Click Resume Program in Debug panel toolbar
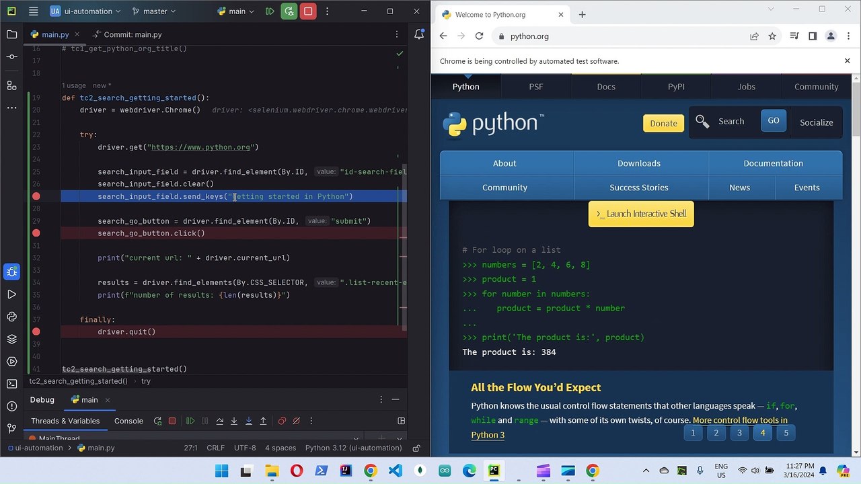 (190, 421)
